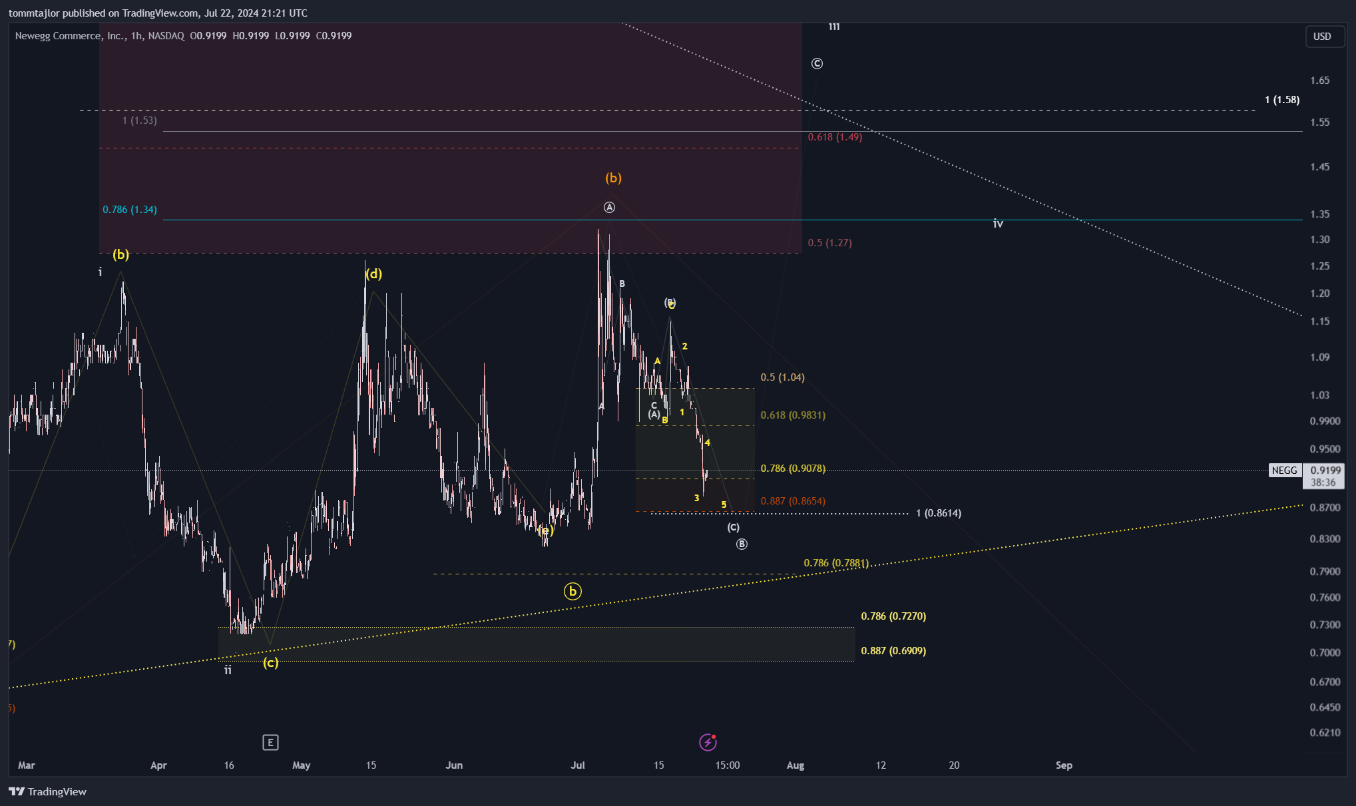
Task: Click the '1 (1.58)' Fibonacci label
Action: [x=1282, y=100]
